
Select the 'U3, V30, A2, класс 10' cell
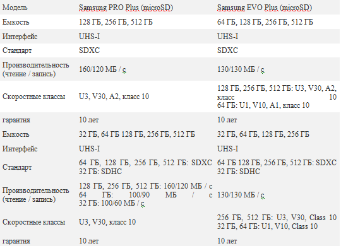[114, 97]
